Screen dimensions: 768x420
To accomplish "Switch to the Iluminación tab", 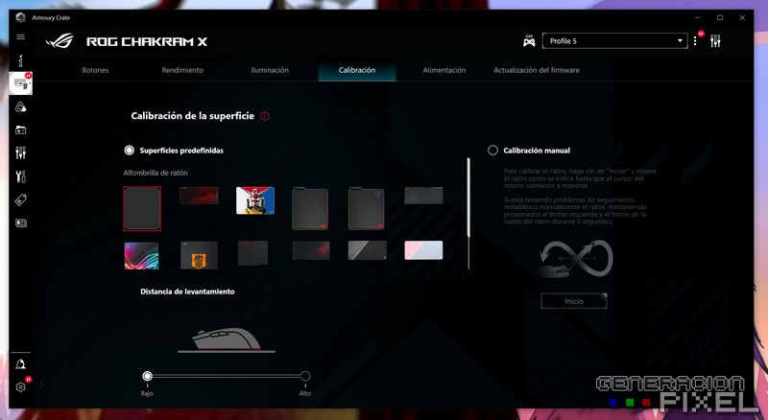I will tap(270, 70).
